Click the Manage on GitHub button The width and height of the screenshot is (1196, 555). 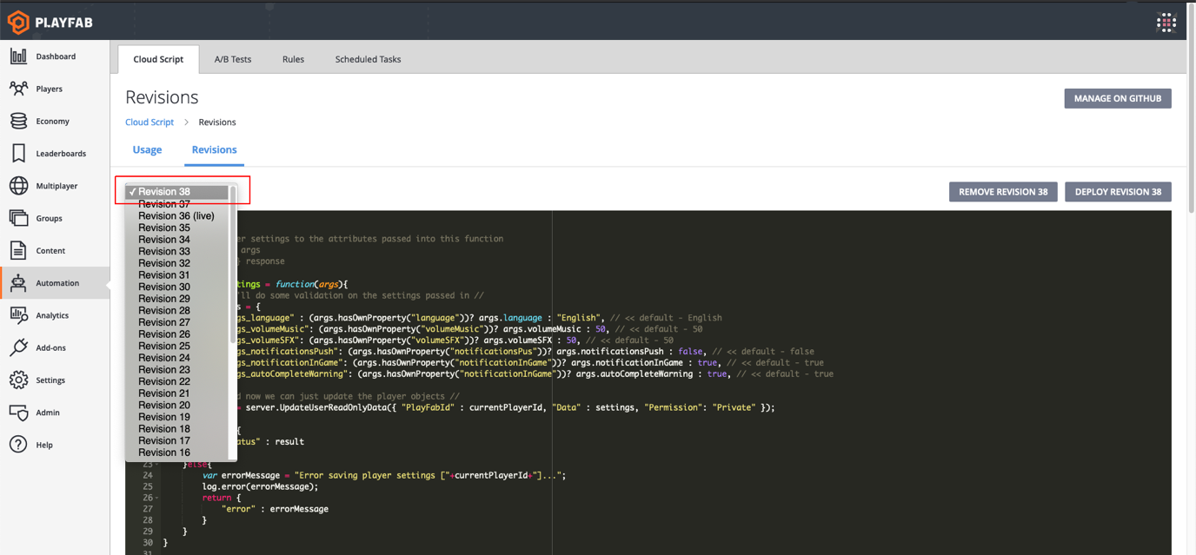(x=1118, y=98)
